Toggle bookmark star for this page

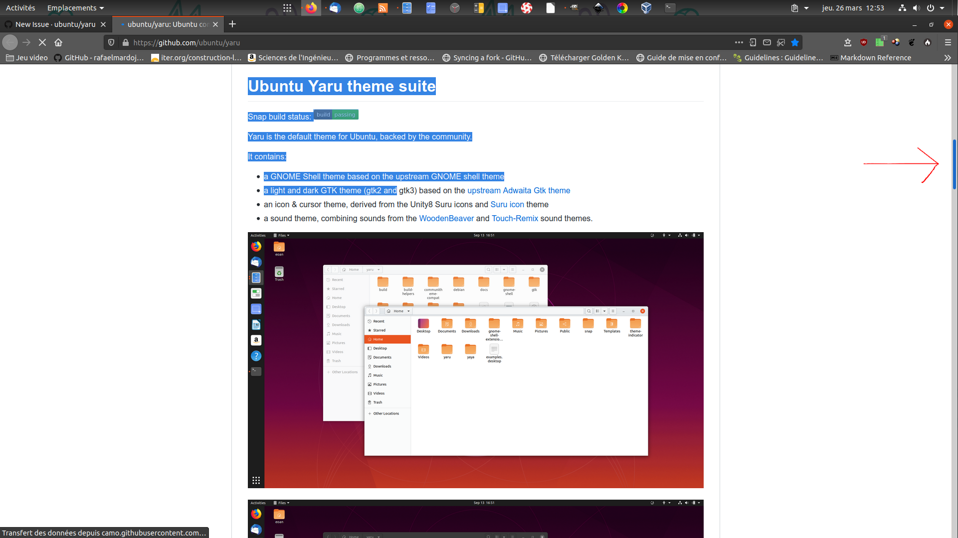[795, 43]
